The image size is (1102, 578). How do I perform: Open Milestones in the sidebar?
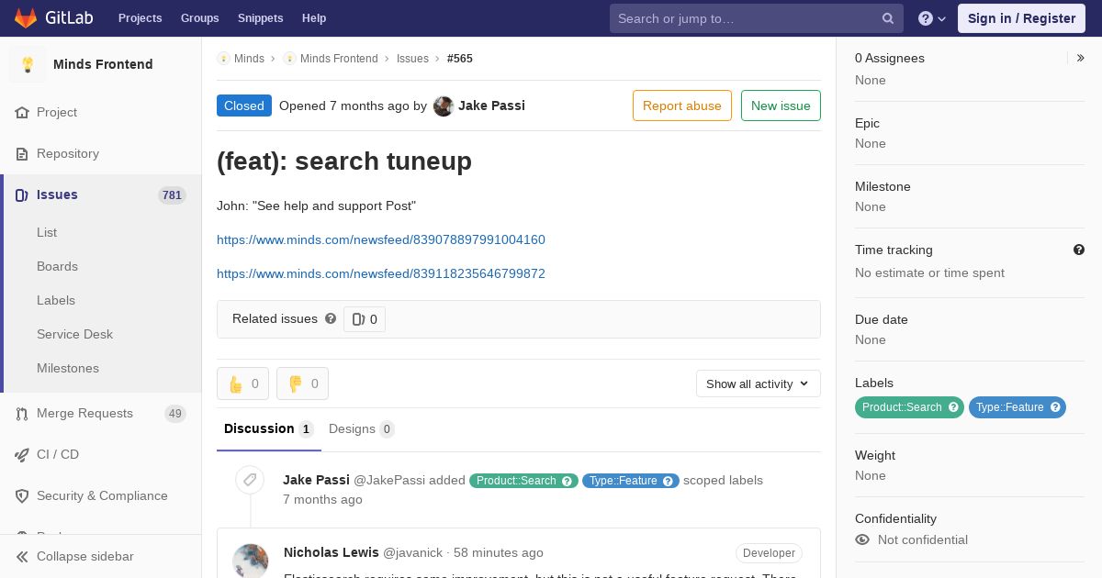tap(68, 368)
